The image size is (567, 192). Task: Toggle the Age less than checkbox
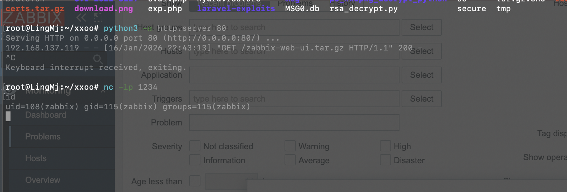pyautogui.click(x=195, y=181)
